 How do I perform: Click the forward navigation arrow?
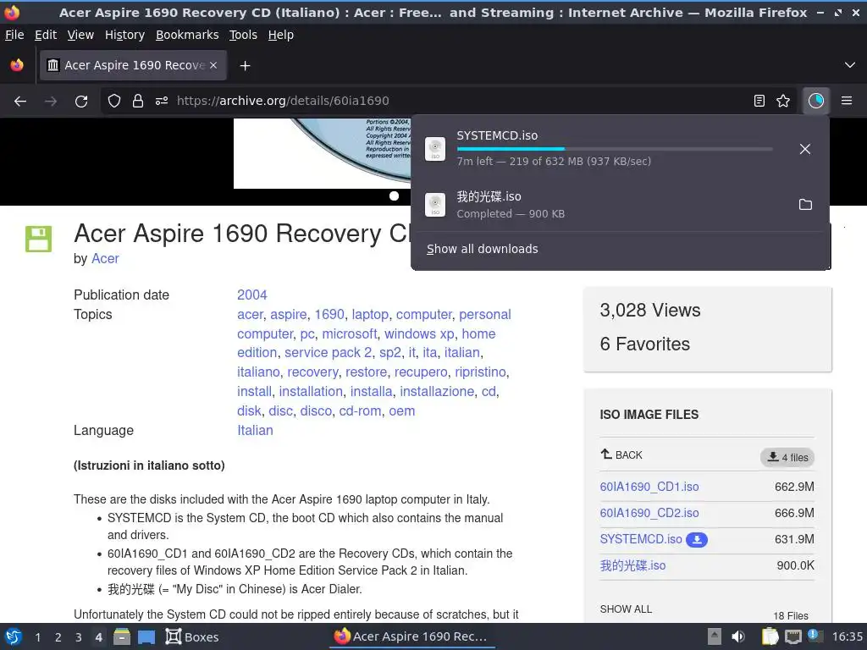[x=51, y=102]
